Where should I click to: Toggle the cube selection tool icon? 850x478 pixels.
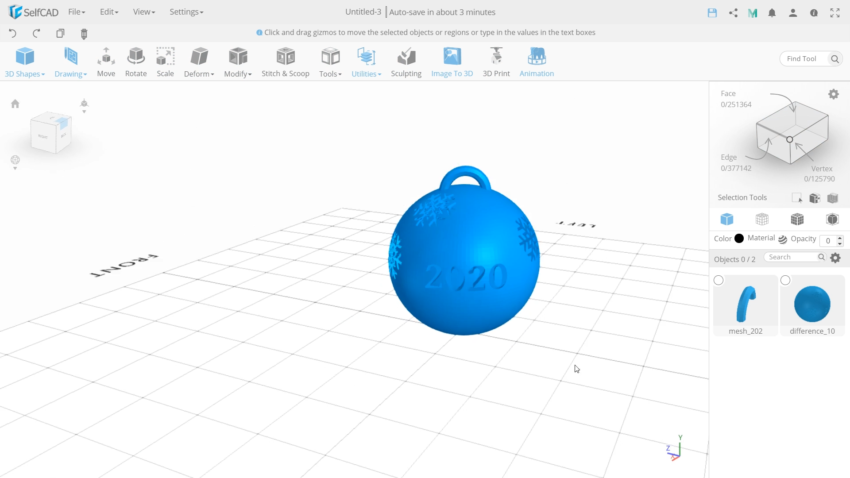pos(815,198)
